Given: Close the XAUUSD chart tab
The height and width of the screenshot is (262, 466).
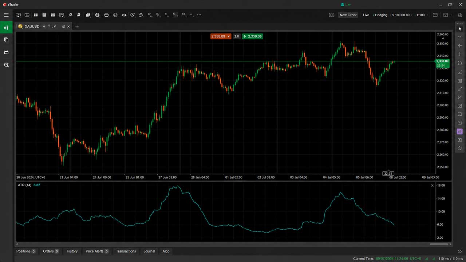Looking at the screenshot, I should click(x=68, y=26).
